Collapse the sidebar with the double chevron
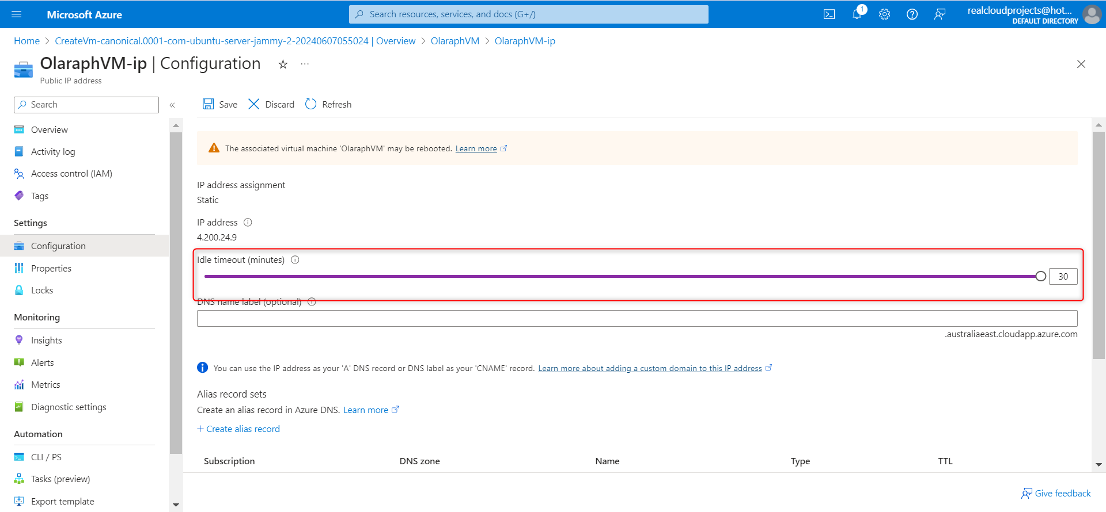Viewport: 1106px width, 512px height. [172, 105]
